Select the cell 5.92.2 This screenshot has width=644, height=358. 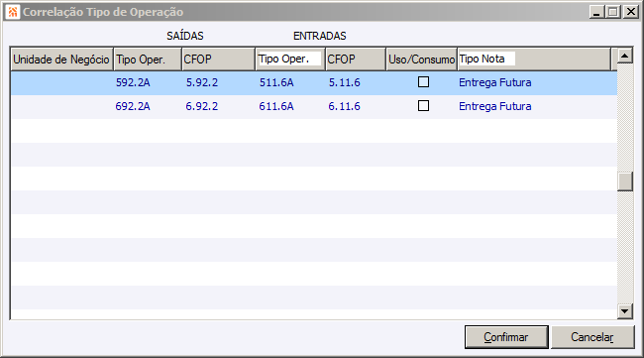(202, 82)
